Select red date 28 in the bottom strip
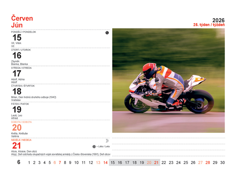The image size is (236, 169). [208, 162]
